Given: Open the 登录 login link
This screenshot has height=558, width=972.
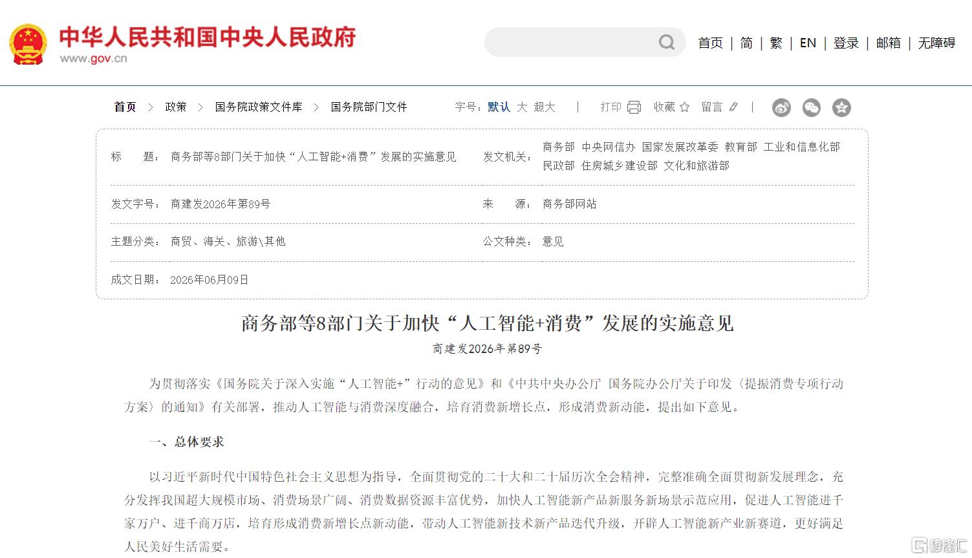Looking at the screenshot, I should 846,43.
